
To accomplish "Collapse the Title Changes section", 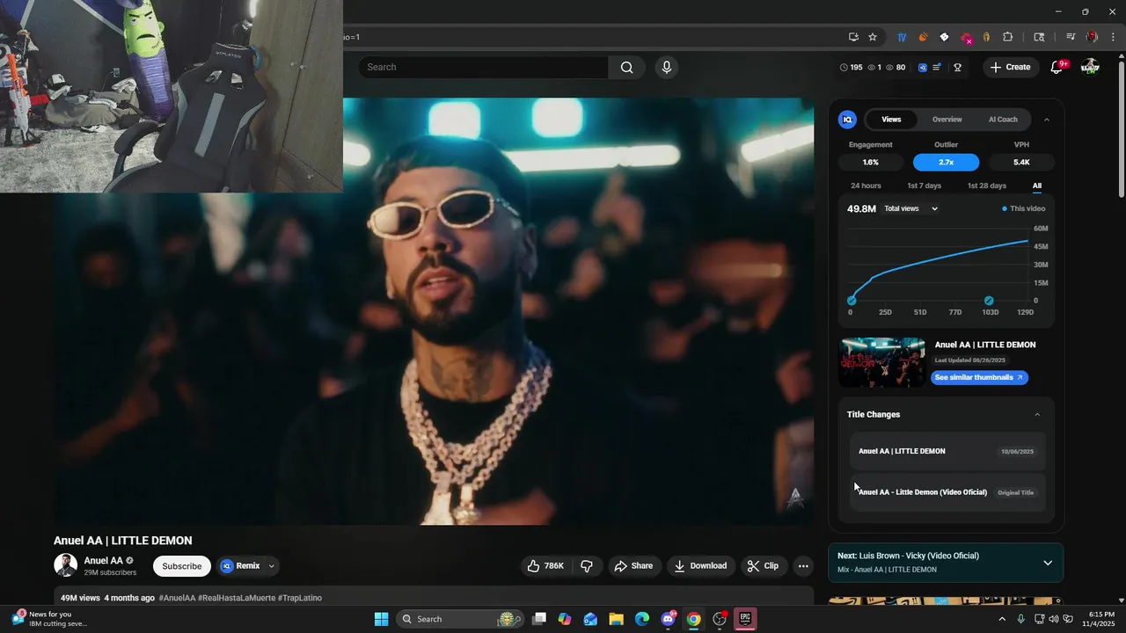I will [x=1037, y=414].
